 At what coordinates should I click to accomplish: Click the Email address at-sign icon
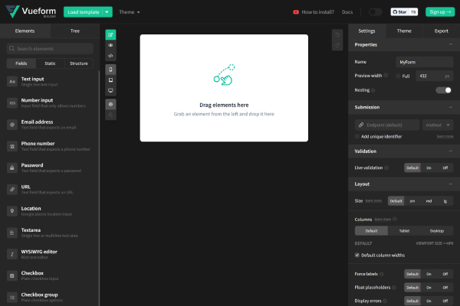[x=12, y=125]
